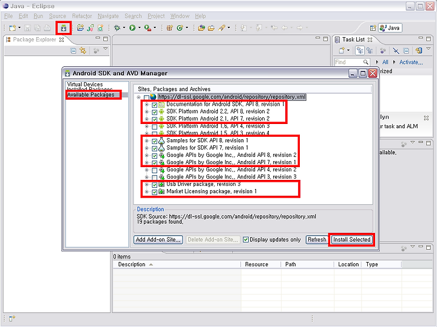This screenshot has height=327, width=437.
Task: Sort by the Description column header
Action: click(177, 264)
